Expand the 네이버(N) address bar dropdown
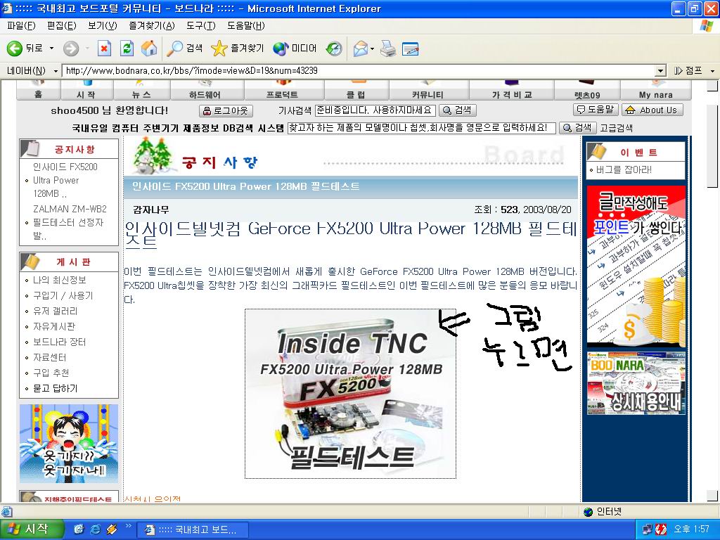This screenshot has height=540, width=720. 56,71
